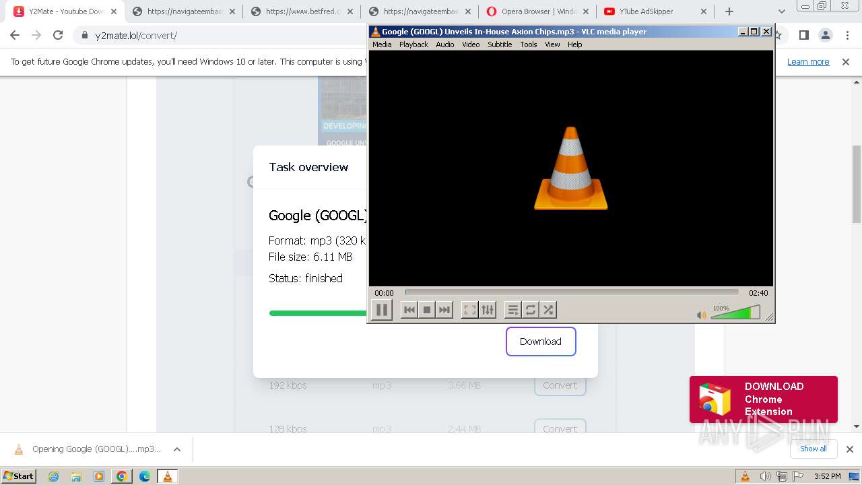The image size is (862, 485).
Task: Close the Chrome downloads bar
Action: (x=850, y=449)
